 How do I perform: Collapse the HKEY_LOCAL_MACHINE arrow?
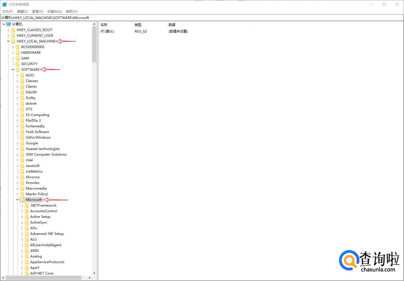(x=8, y=41)
